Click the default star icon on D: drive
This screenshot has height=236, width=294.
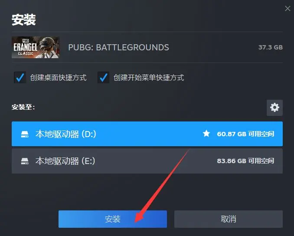click(x=206, y=134)
